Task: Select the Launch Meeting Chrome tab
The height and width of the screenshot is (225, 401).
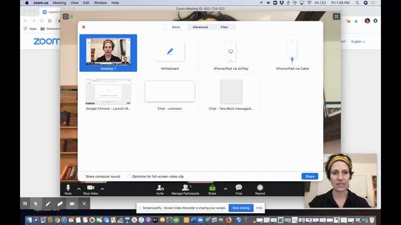Action: tap(51, 12)
